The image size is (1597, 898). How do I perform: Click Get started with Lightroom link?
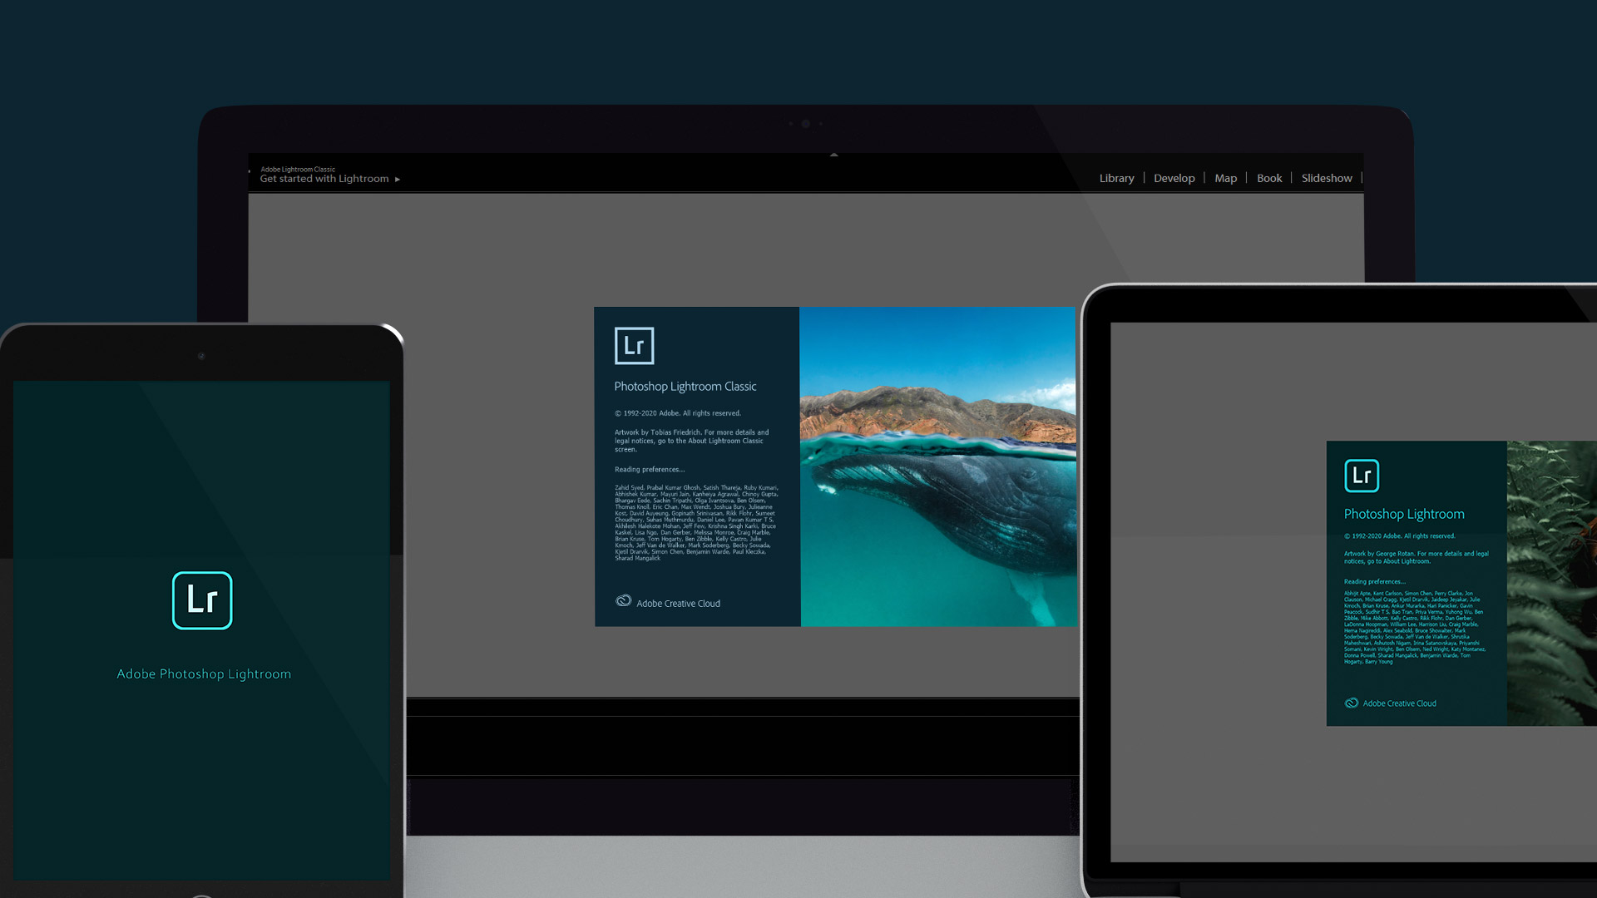click(x=324, y=179)
